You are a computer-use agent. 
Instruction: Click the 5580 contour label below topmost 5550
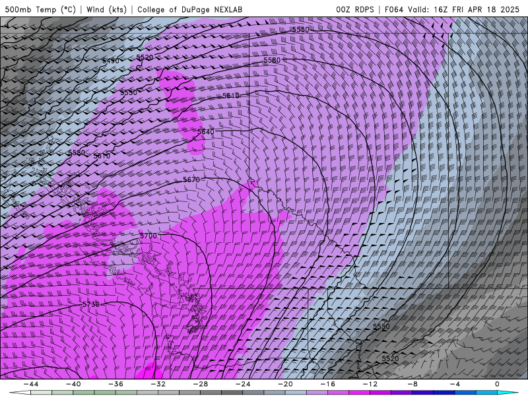click(x=272, y=60)
